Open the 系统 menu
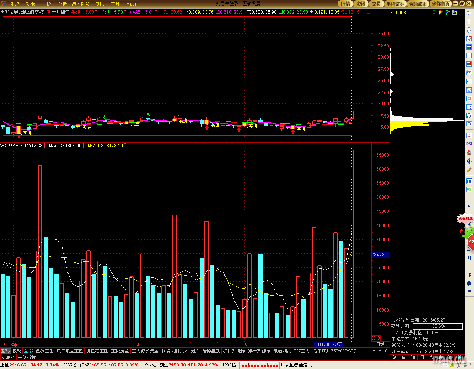 pyautogui.click(x=15, y=4)
